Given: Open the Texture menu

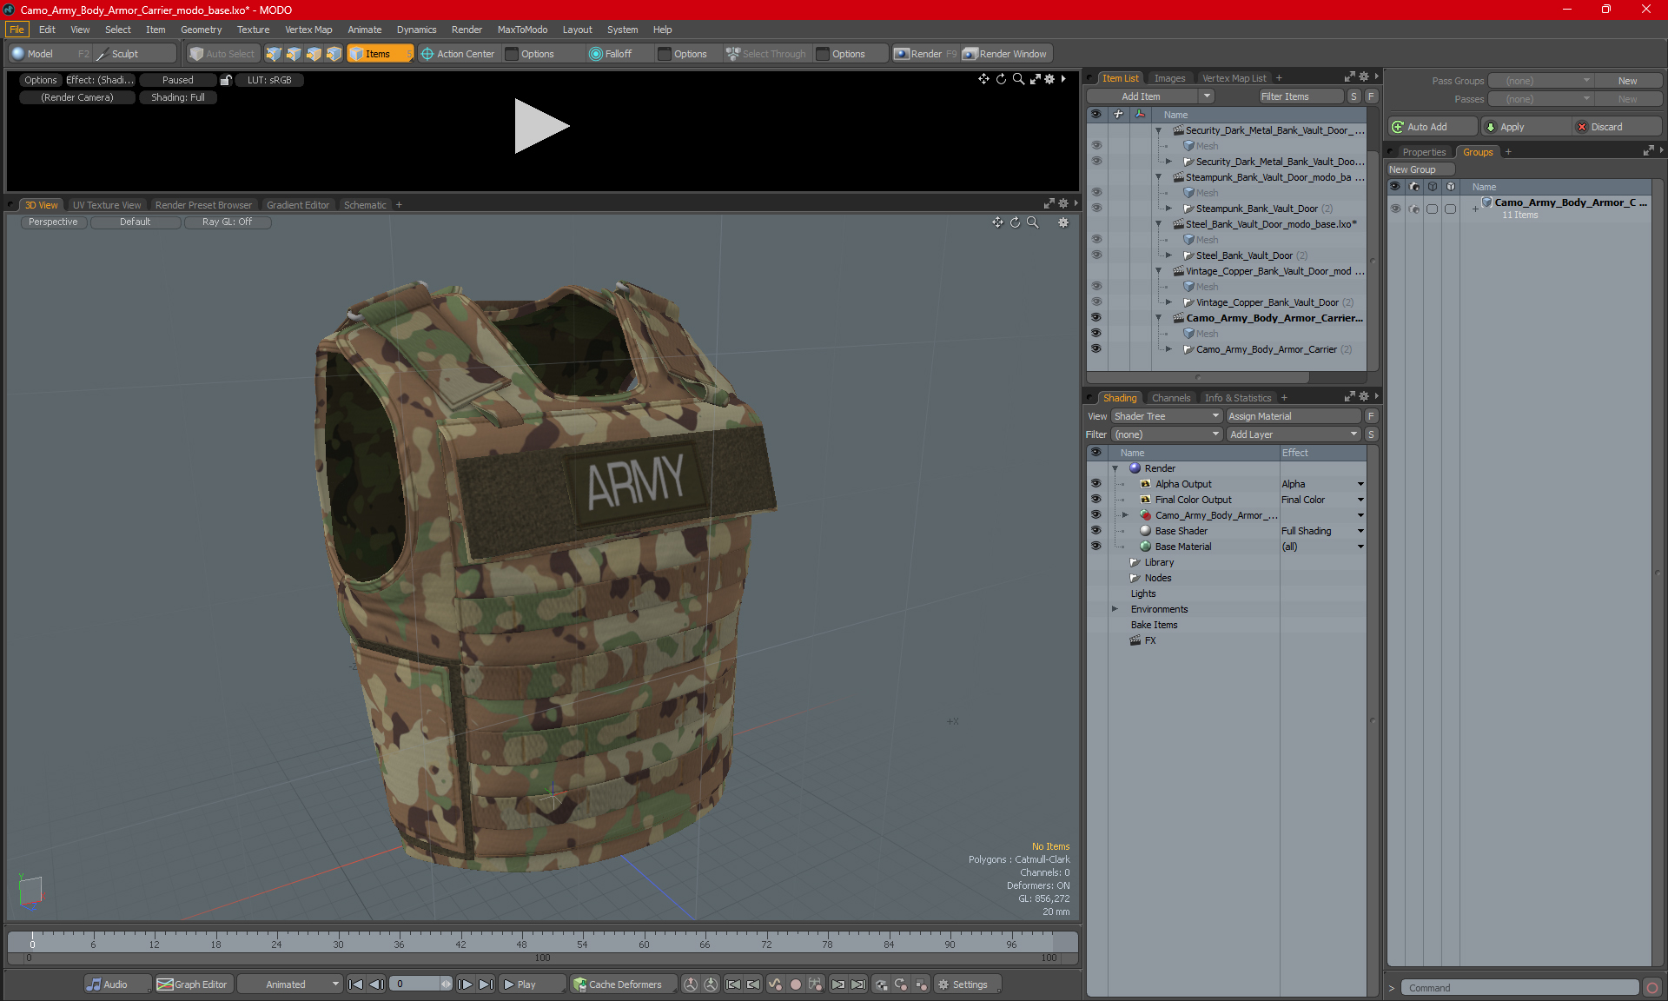Looking at the screenshot, I should tap(253, 30).
